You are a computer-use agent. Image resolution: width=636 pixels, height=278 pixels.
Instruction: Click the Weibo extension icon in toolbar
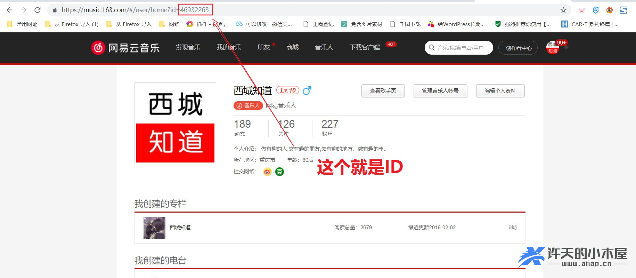tap(609, 10)
